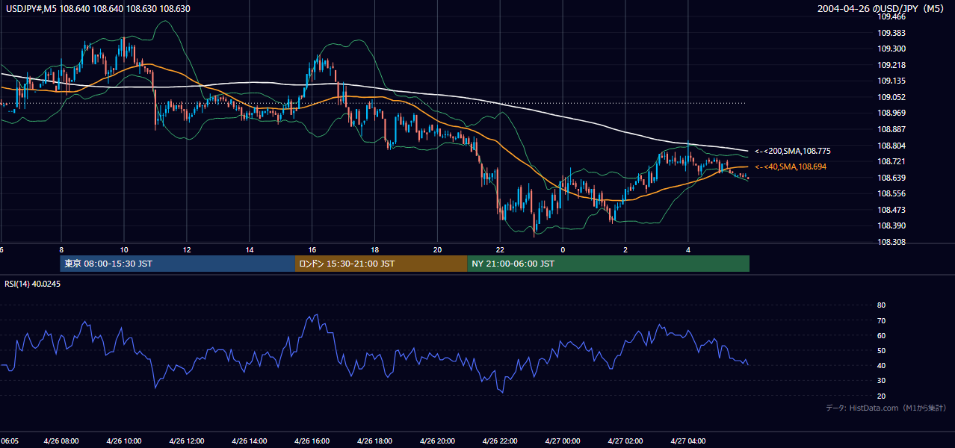
Task: Click price level 108.473 on the price axis
Action: click(891, 210)
